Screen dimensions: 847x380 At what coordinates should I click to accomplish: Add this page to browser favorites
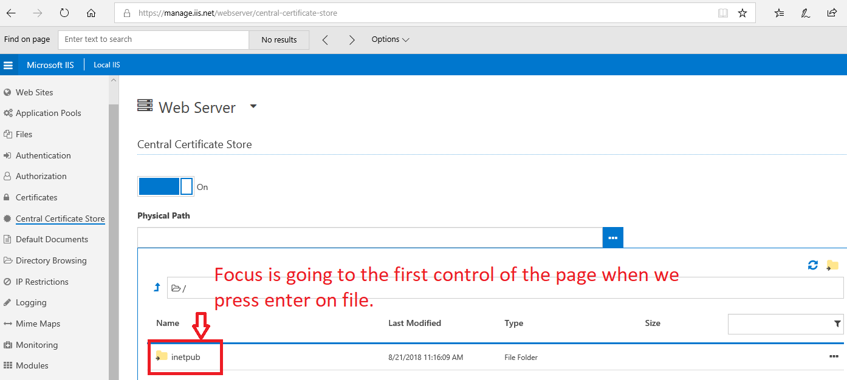pos(742,12)
